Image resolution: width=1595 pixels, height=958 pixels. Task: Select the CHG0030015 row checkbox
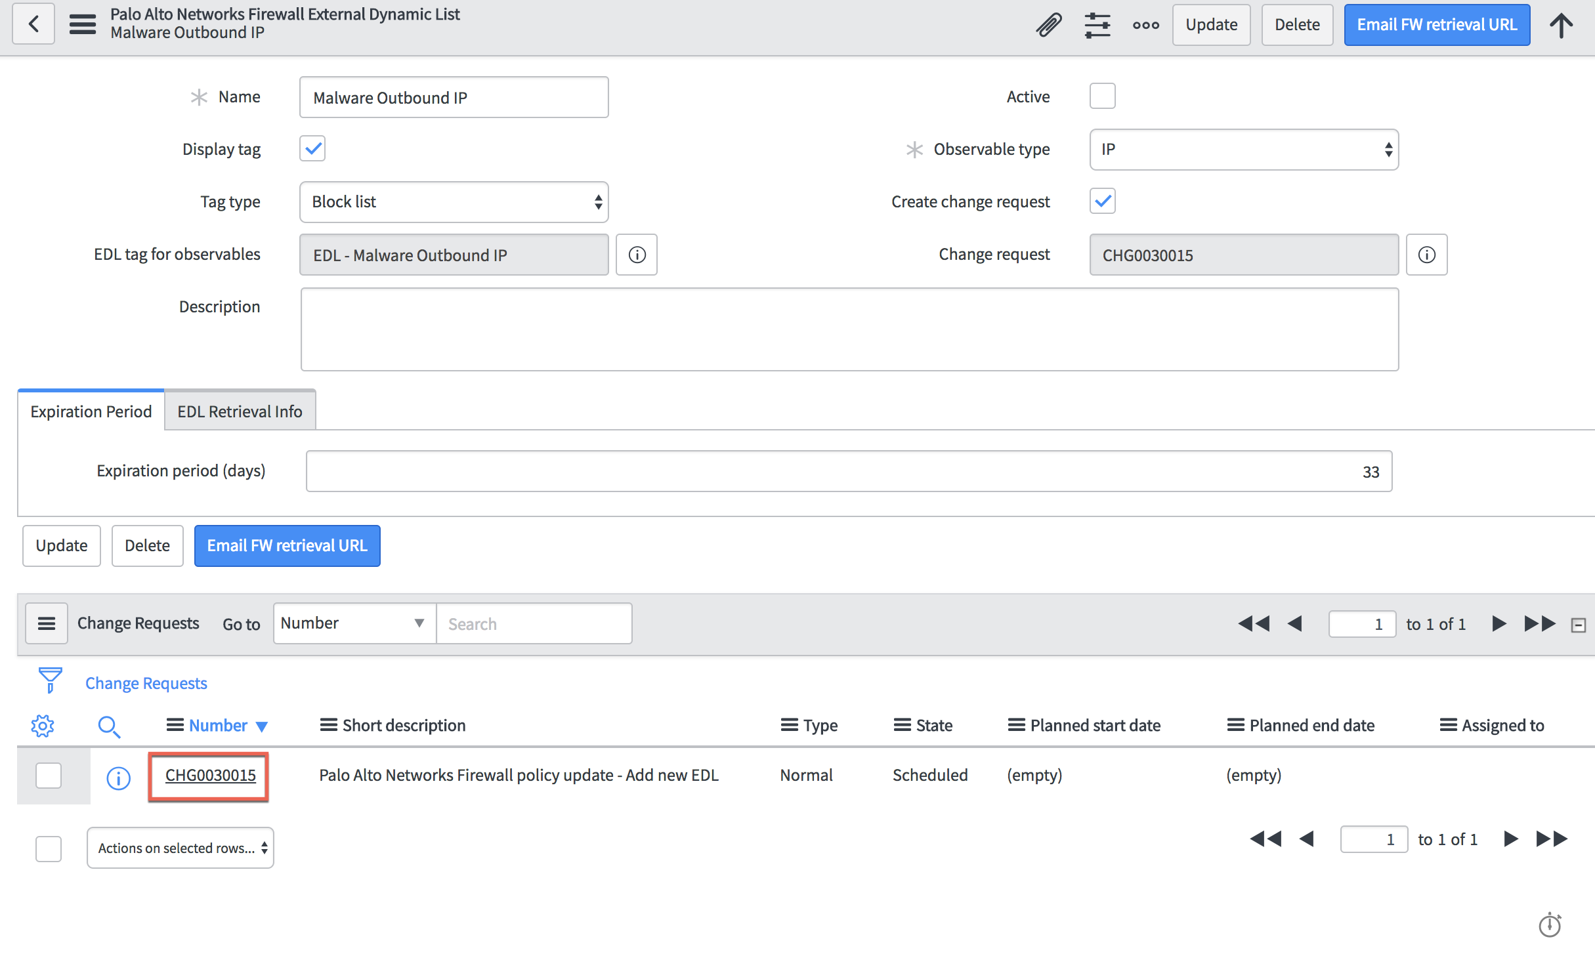[49, 776]
